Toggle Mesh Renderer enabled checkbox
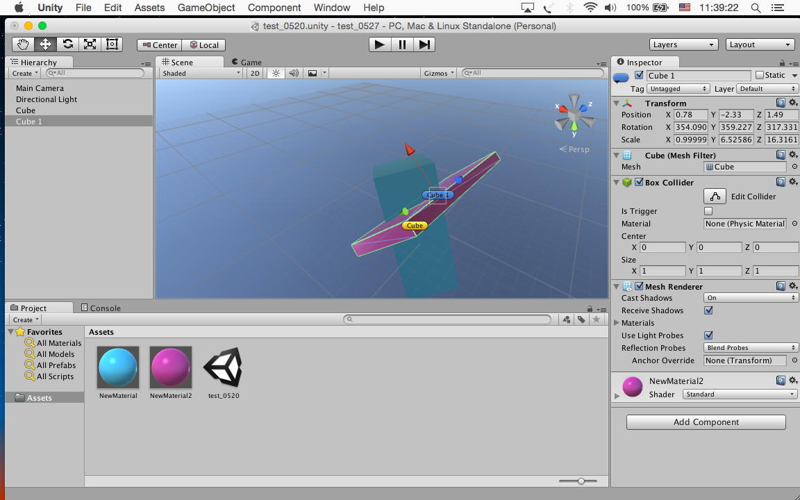The width and height of the screenshot is (800, 500). 639,286
